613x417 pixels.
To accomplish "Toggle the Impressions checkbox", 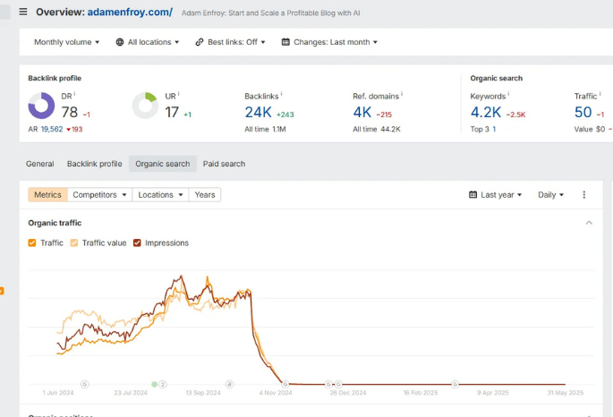I will [137, 243].
